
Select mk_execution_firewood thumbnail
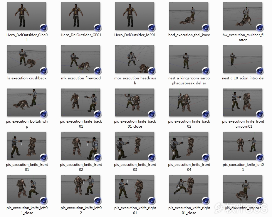point(80,59)
